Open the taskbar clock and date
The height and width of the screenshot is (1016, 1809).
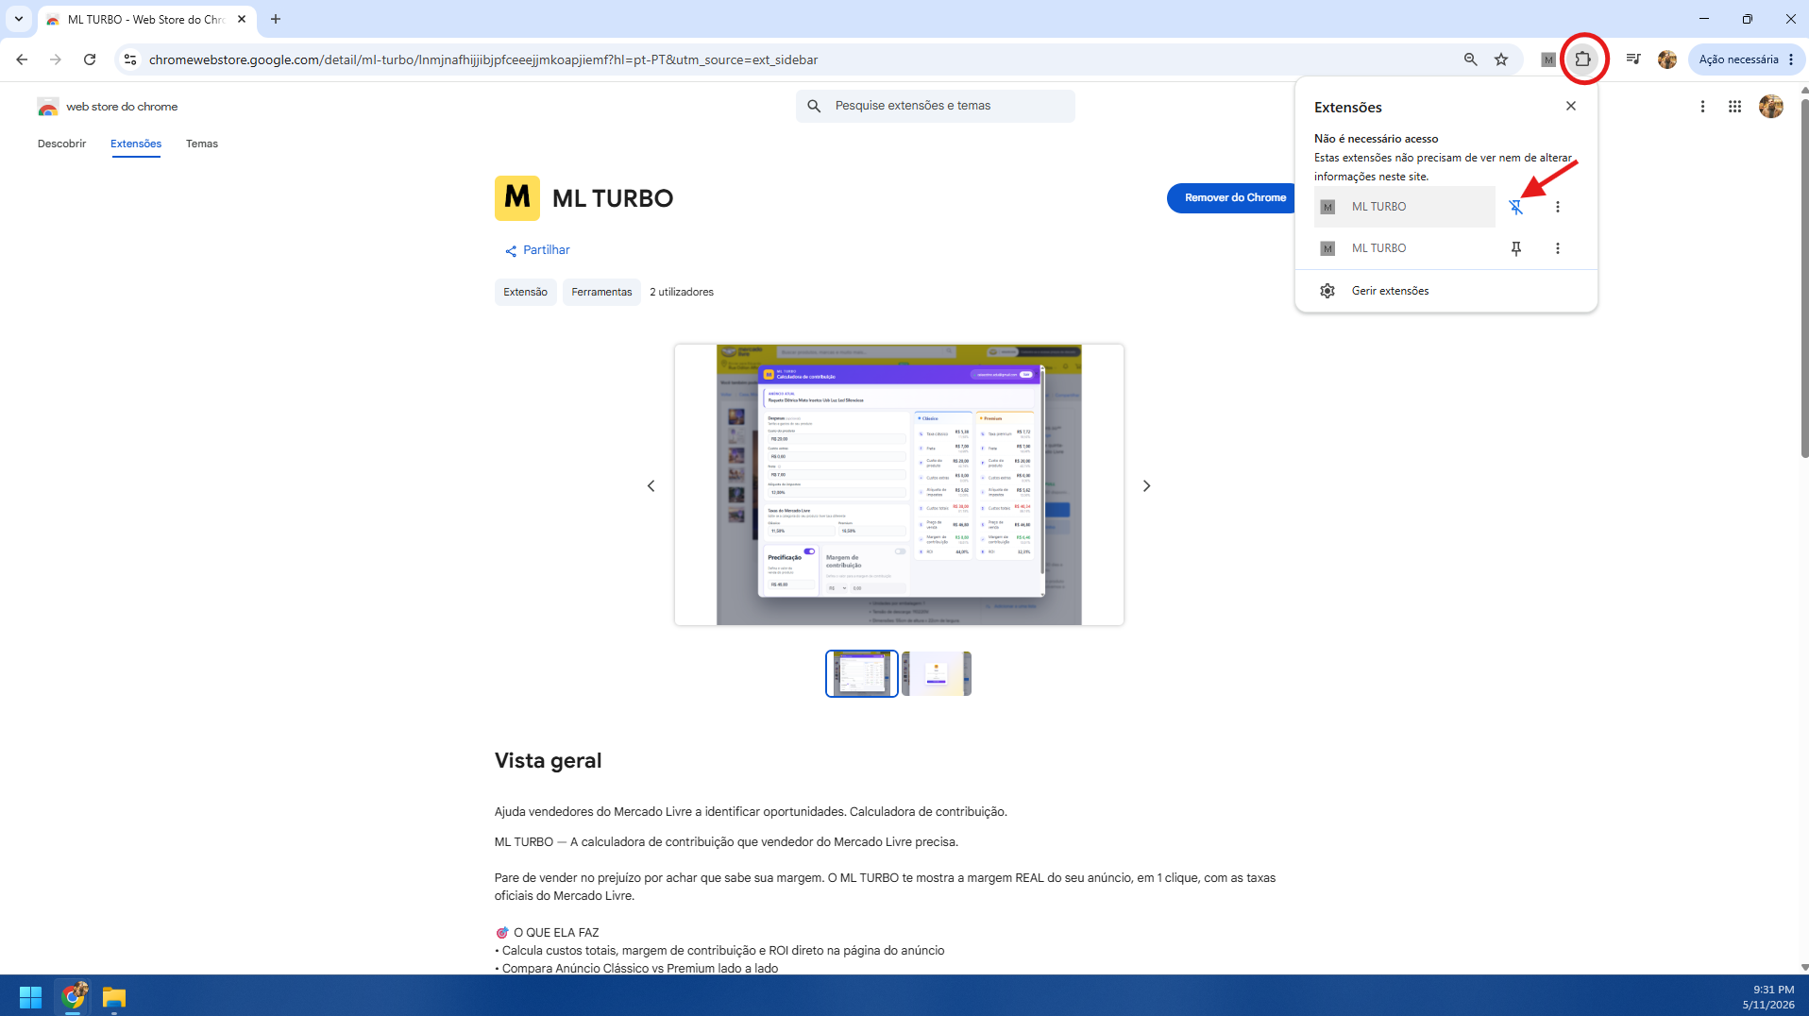point(1768,997)
